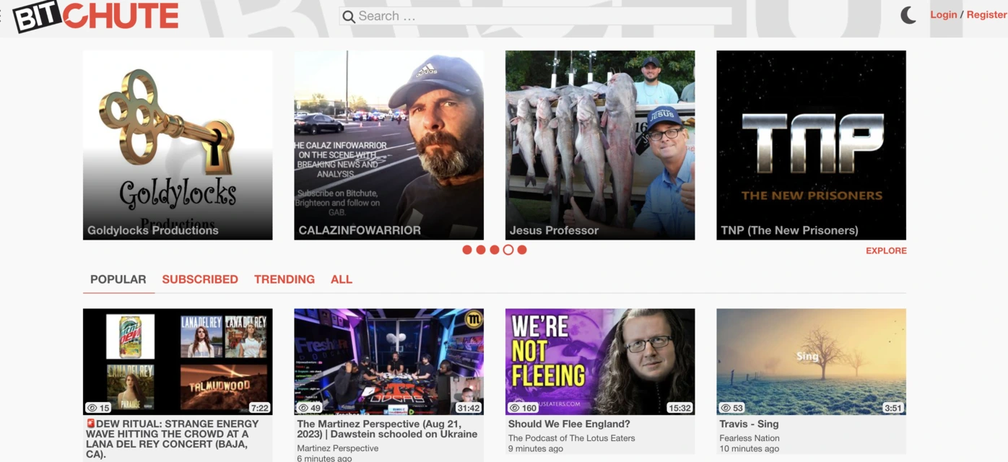1008x462 pixels.
Task: Select first carousel dot
Action: click(467, 250)
